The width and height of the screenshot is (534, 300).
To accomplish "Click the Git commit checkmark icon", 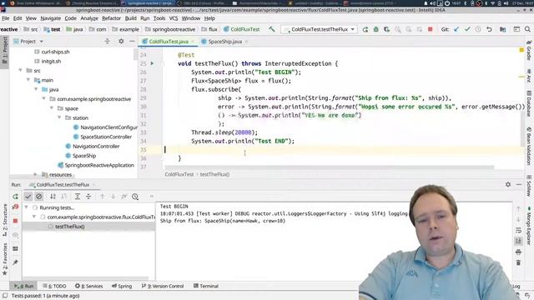I will 467,30.
